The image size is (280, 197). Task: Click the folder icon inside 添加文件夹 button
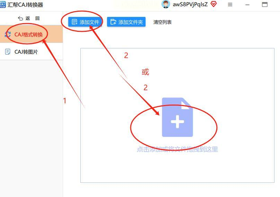(113, 22)
